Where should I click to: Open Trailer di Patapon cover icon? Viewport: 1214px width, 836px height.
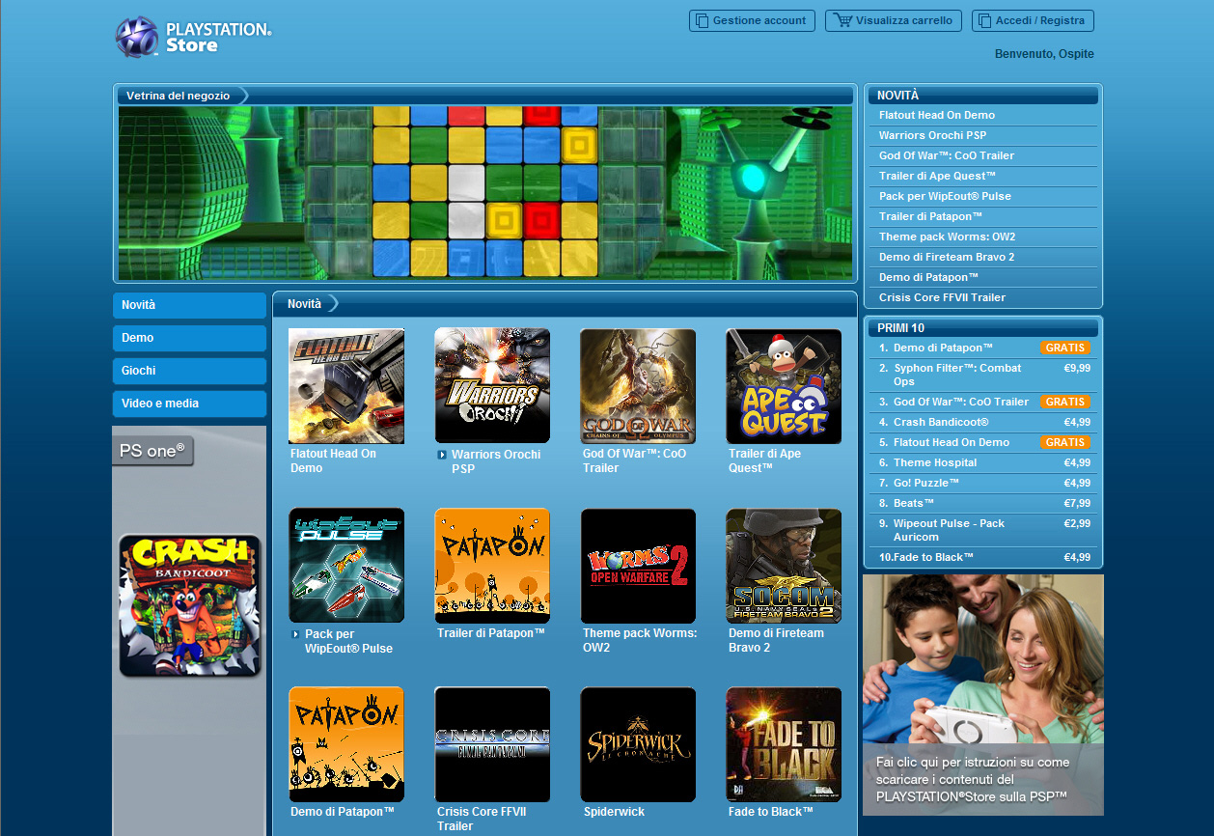point(492,566)
